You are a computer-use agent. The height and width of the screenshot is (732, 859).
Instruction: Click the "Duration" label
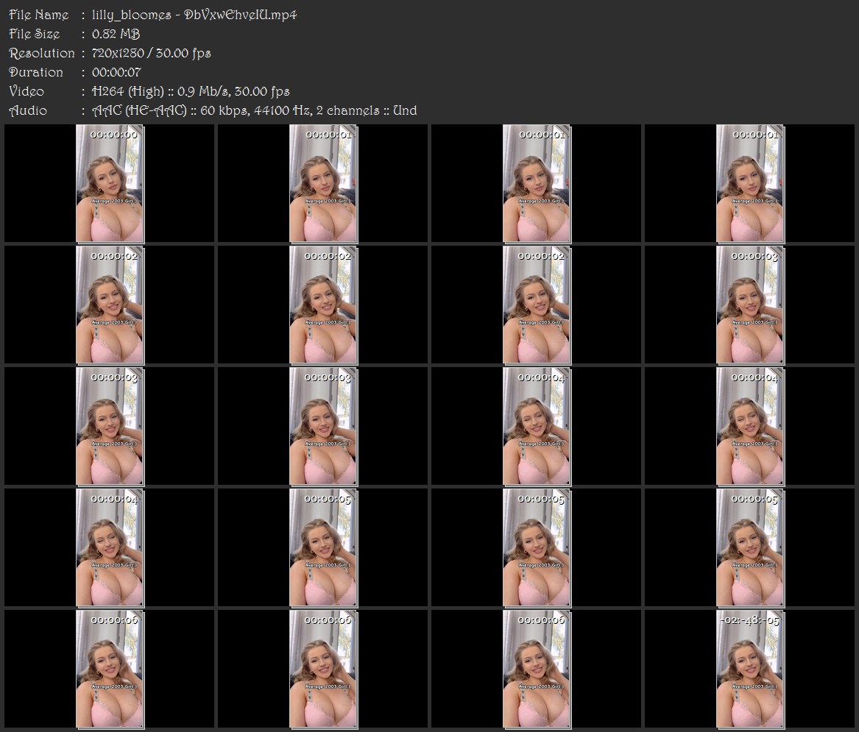coord(36,72)
